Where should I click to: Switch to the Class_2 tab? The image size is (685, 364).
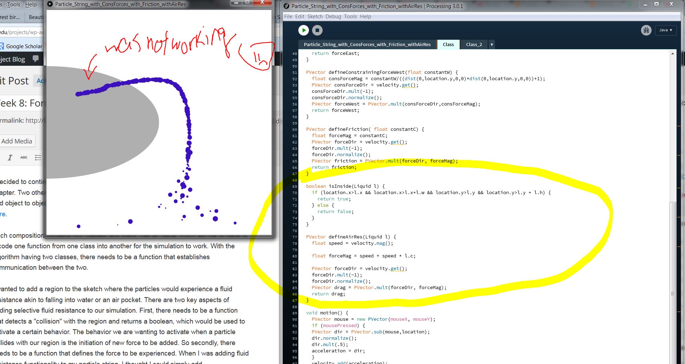click(474, 45)
